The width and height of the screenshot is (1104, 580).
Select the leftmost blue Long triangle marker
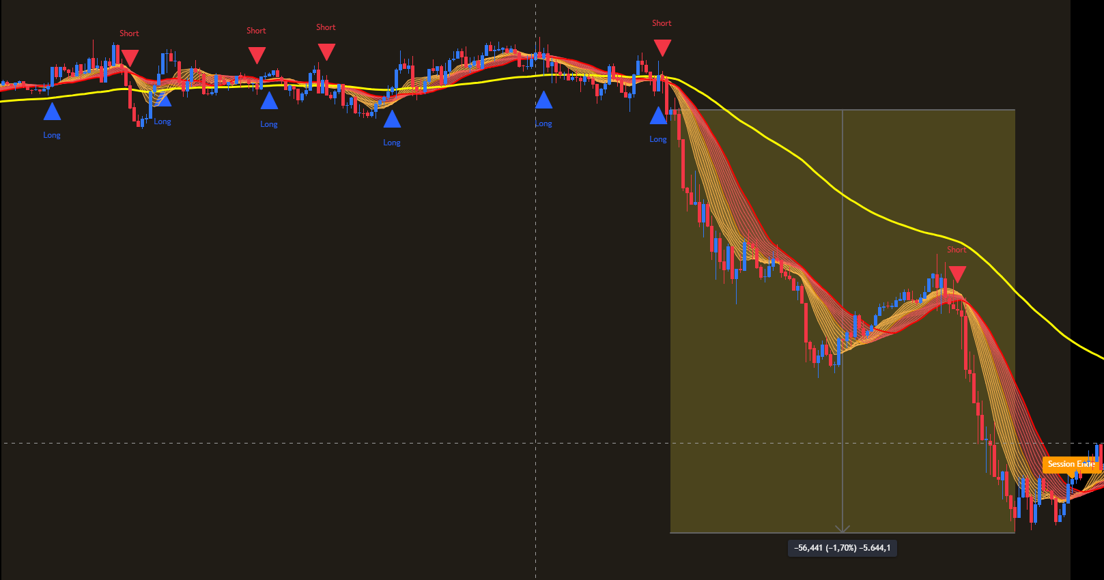coord(52,112)
